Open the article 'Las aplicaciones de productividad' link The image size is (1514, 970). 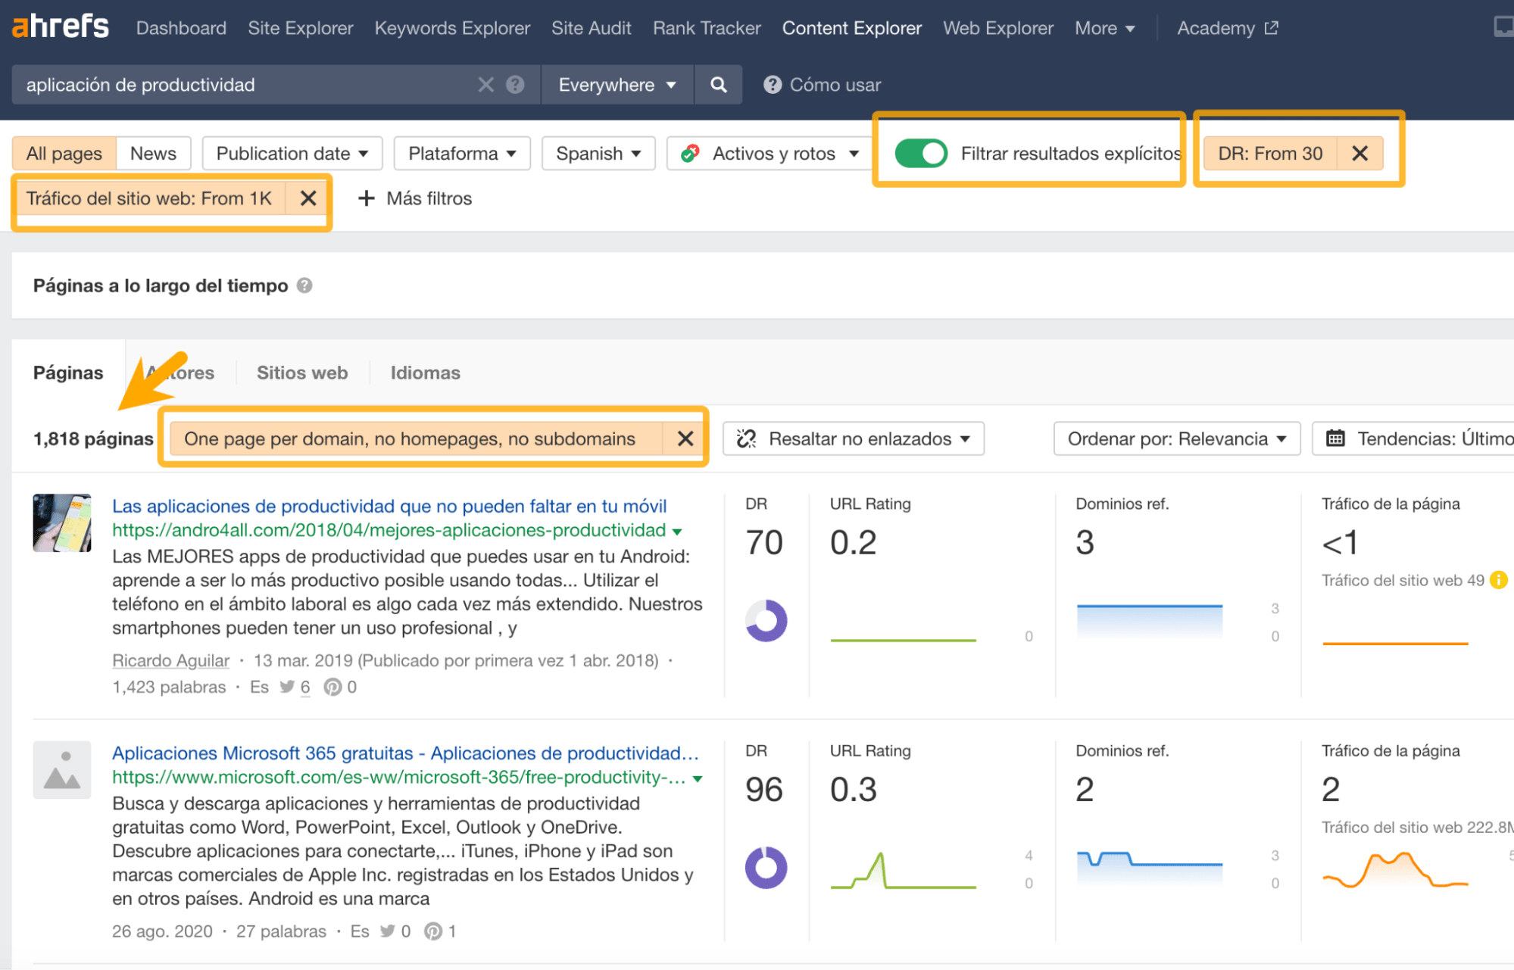click(389, 506)
